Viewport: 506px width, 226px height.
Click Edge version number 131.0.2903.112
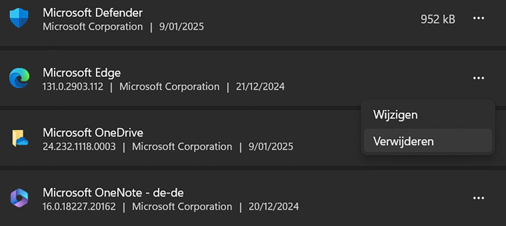coord(73,87)
